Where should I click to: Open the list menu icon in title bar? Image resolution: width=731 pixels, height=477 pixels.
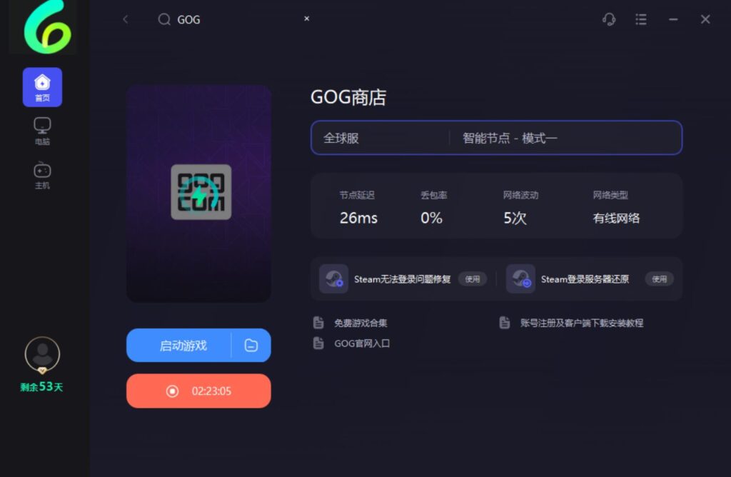[x=641, y=19]
